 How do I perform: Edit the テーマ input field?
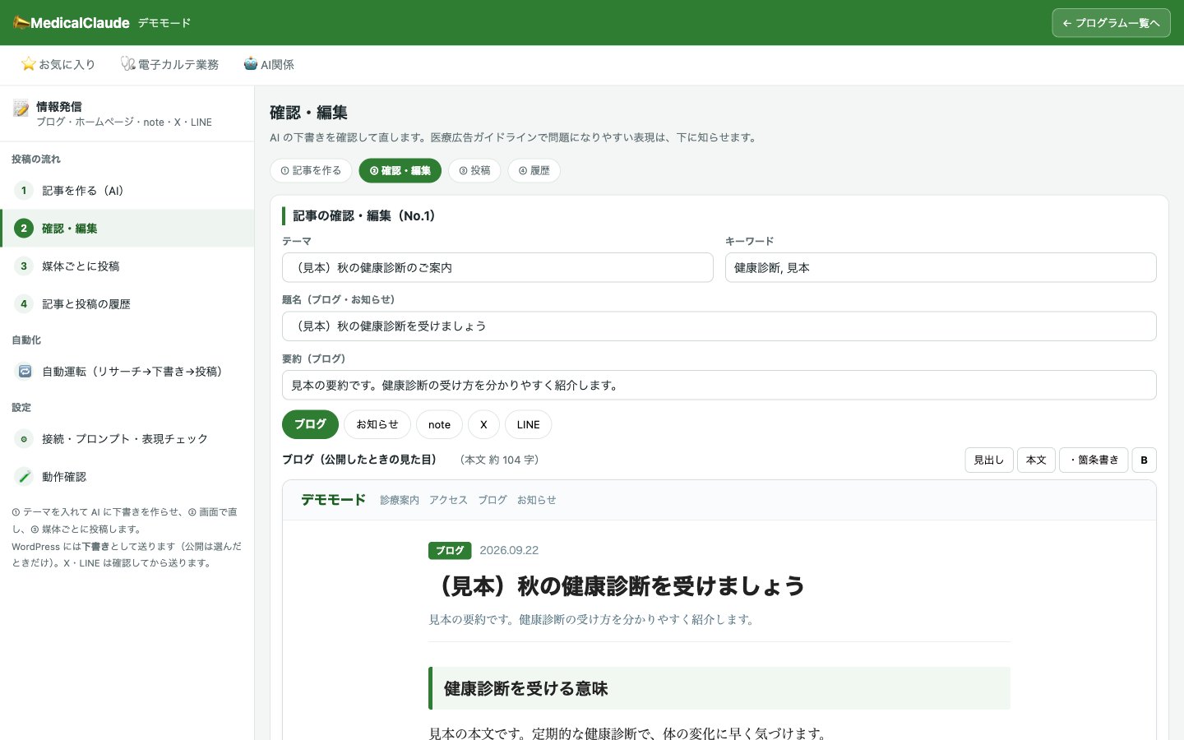(497, 267)
